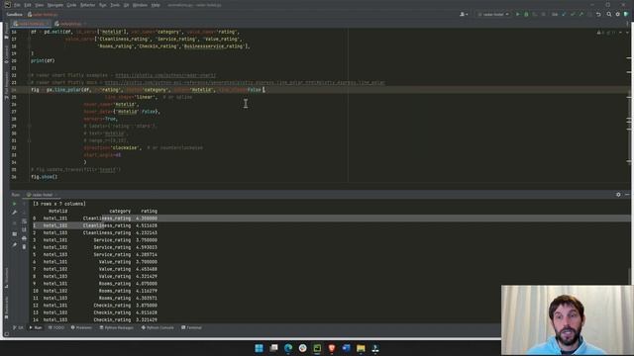This screenshot has width=634, height=356.
Task: Print console output with printer icon
Action: click(x=24, y=238)
